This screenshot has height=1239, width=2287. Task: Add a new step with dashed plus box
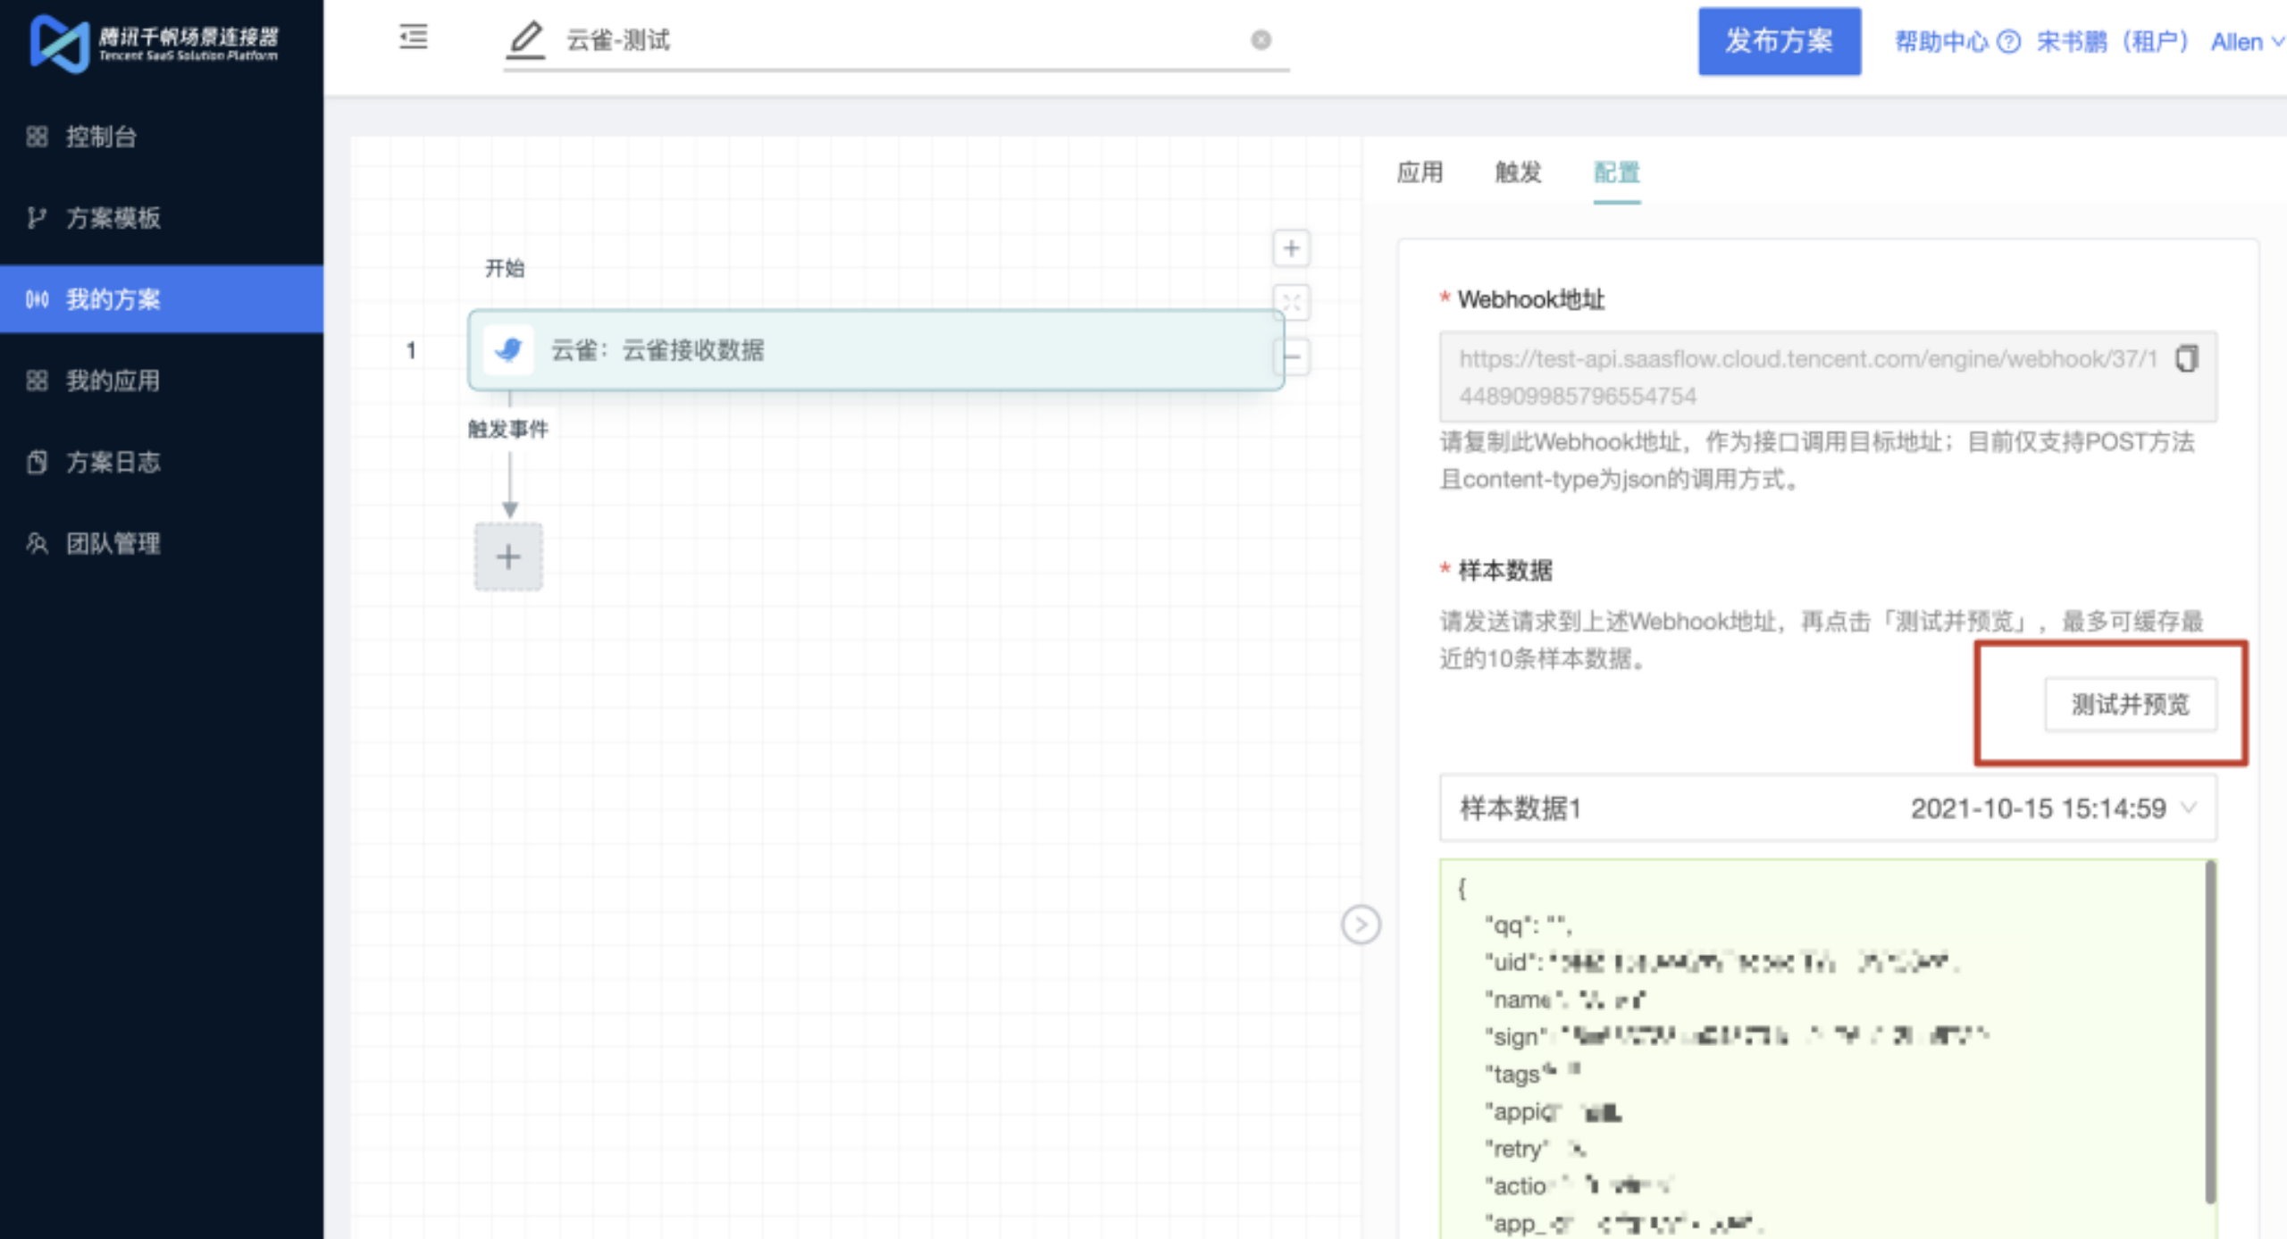pyautogui.click(x=508, y=557)
